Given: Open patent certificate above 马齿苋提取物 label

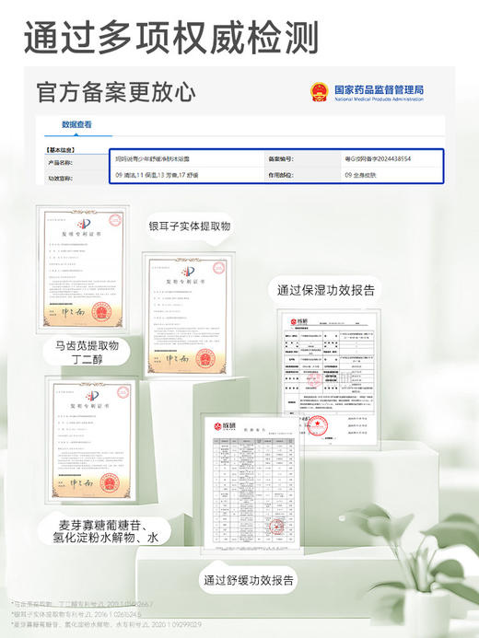Looking at the screenshot, I should point(83,269).
